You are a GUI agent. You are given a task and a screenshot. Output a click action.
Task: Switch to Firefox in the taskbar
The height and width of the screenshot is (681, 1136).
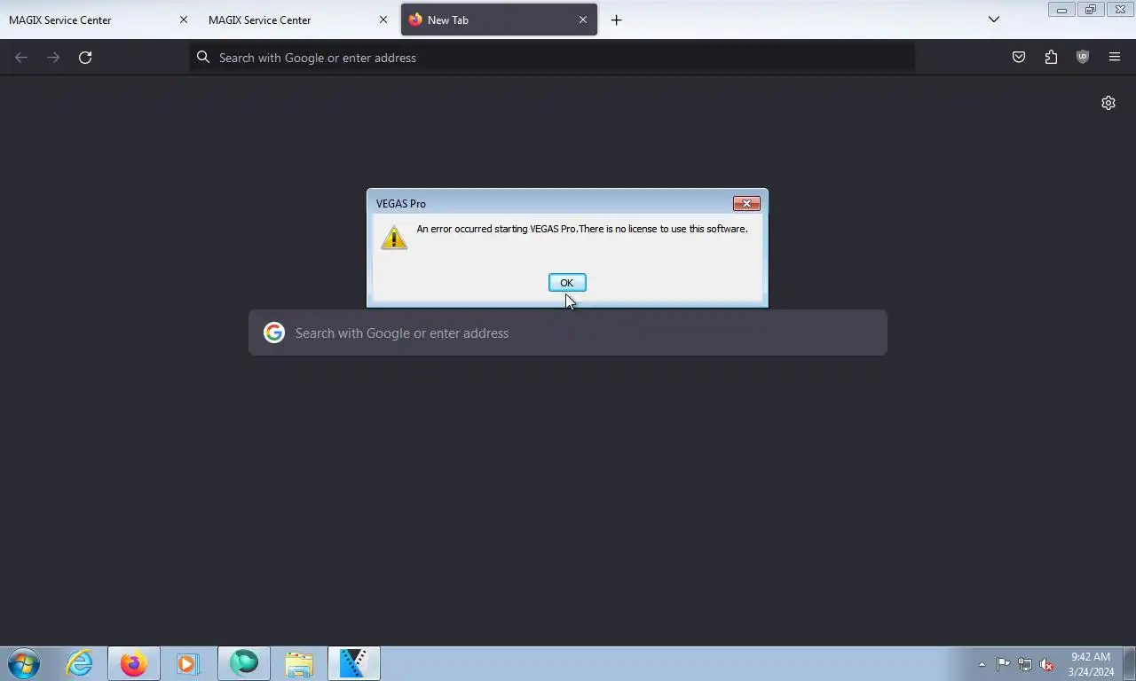134,663
